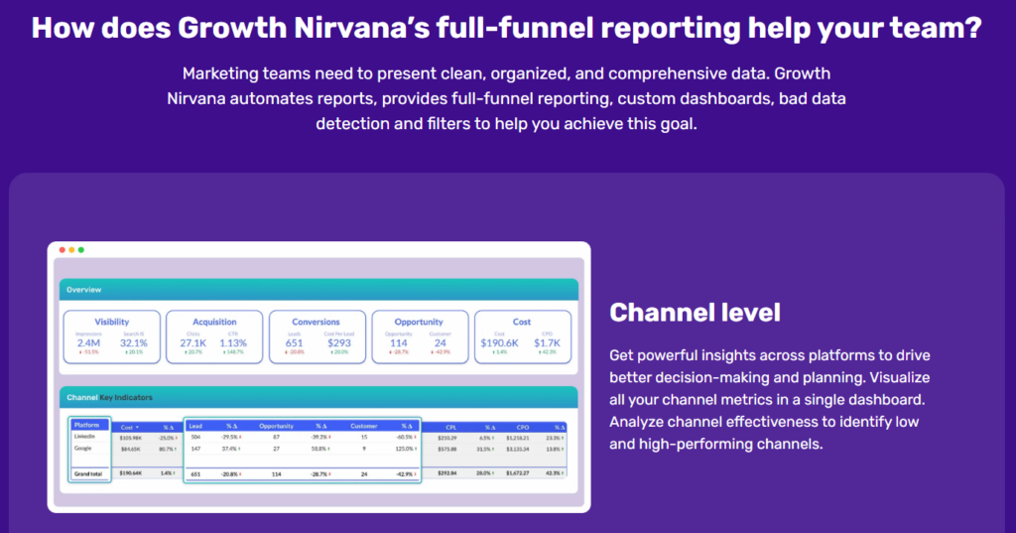Select the Google platform row
Screen dimensions: 1016x533
(83, 448)
